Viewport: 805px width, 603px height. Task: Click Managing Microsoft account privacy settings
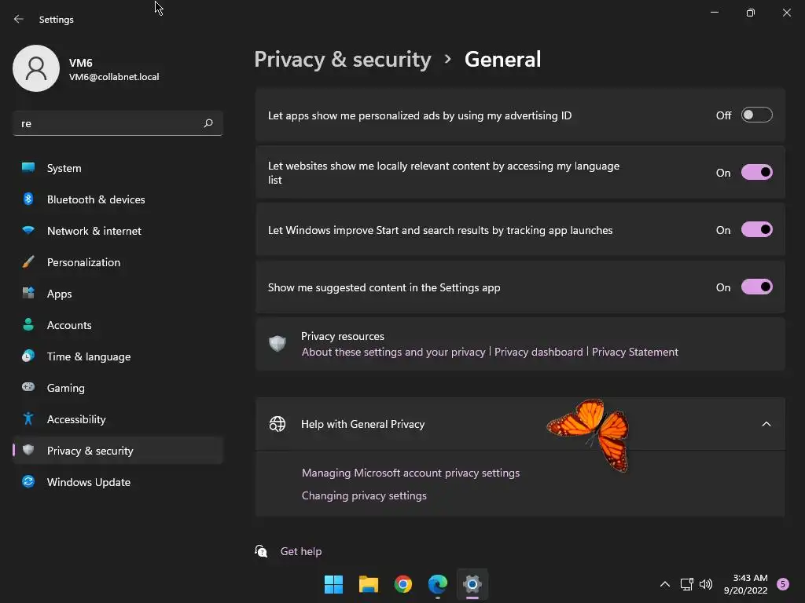coord(410,473)
